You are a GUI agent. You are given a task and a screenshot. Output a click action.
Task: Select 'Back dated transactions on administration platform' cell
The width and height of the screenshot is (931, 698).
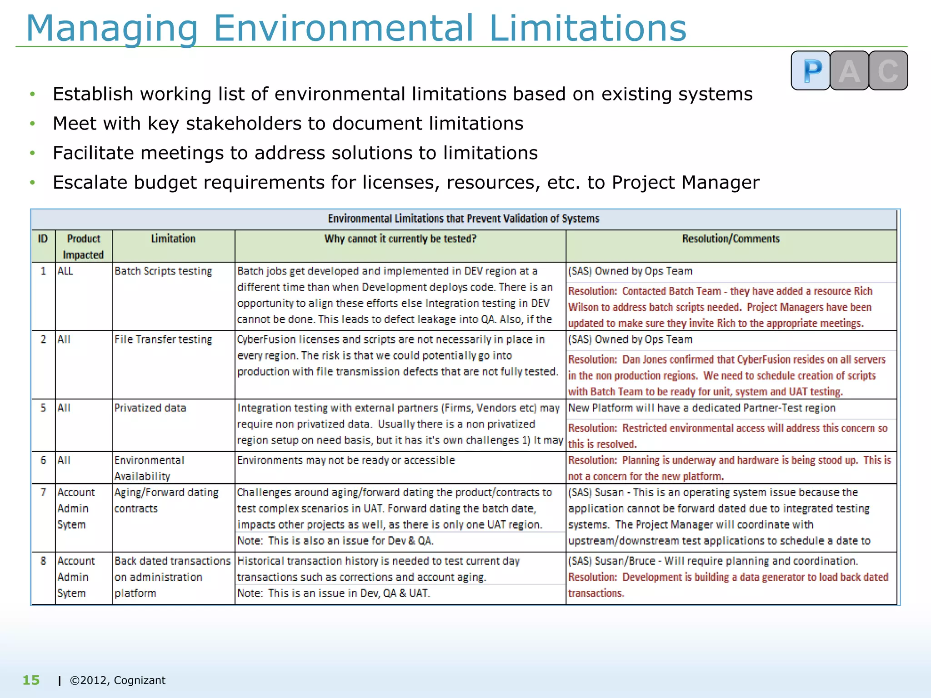173,577
